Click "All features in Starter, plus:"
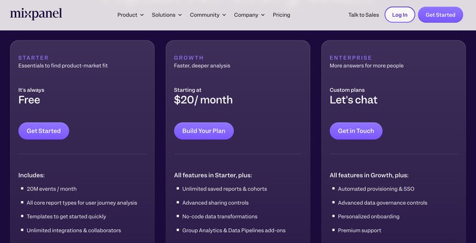This screenshot has width=476, height=243. pyautogui.click(x=213, y=175)
